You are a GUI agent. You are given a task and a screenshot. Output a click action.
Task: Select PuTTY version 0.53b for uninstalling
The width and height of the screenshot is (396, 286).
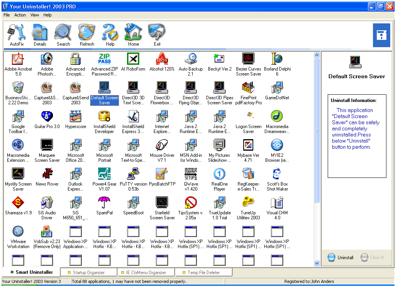coord(133,179)
